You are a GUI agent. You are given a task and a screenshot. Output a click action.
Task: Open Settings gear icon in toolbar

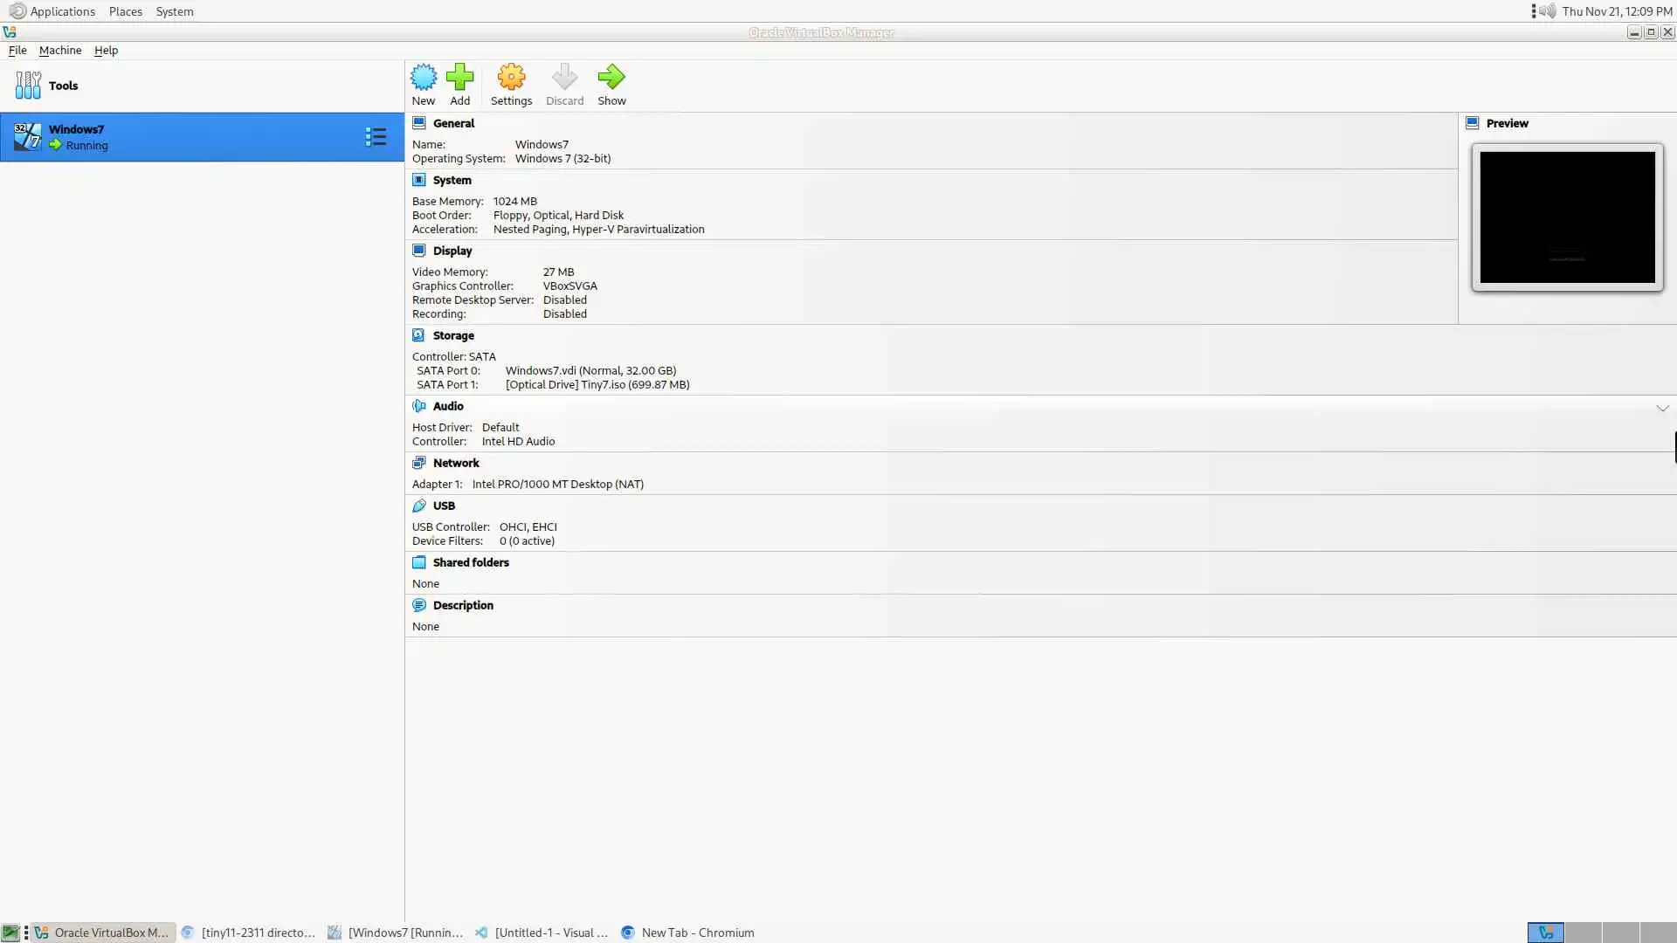coord(511,78)
